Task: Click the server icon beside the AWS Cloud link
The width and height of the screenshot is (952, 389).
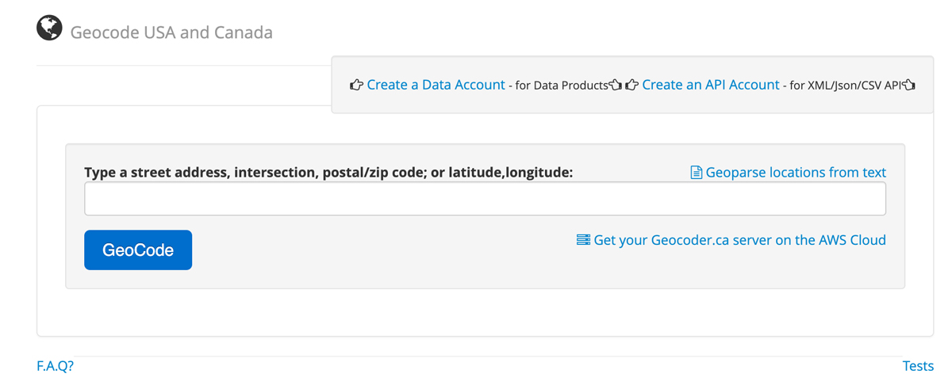Action: (x=583, y=239)
